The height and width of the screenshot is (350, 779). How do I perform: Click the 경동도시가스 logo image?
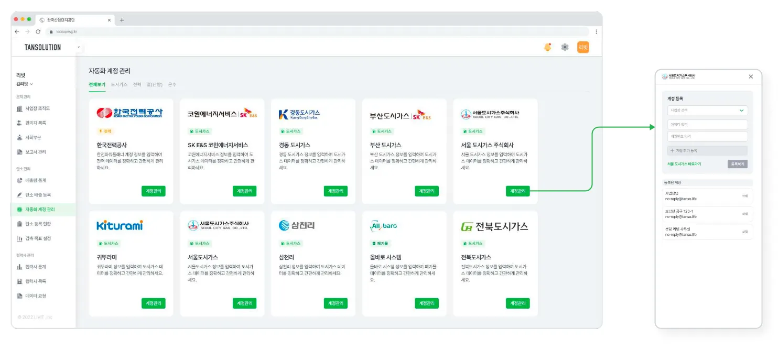pyautogui.click(x=299, y=114)
